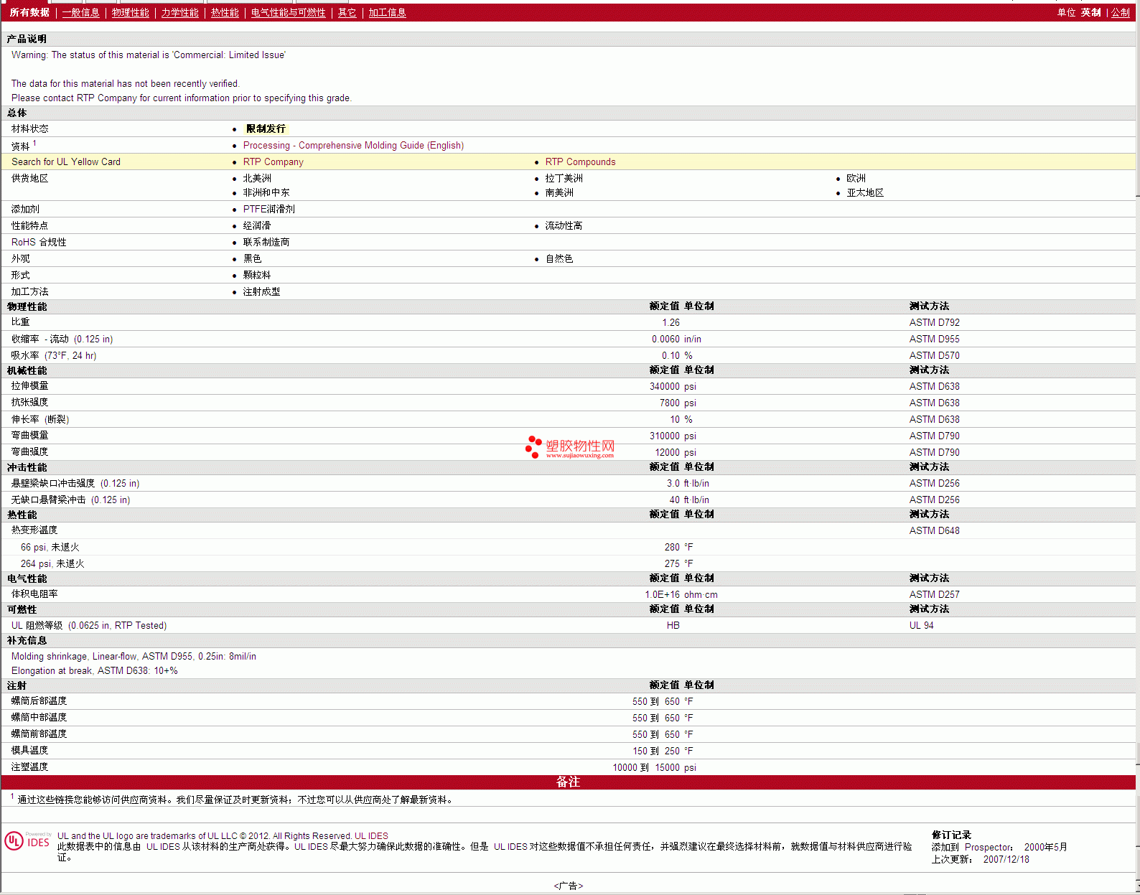The width and height of the screenshot is (1140, 895).
Task: Switch units to 公制
Action: pyautogui.click(x=1120, y=13)
